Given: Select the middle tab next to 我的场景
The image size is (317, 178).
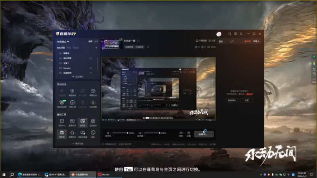Looking at the screenshot, I should [x=69, y=48].
